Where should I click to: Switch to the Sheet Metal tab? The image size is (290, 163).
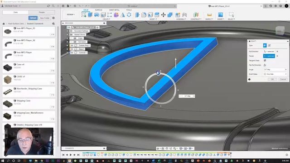point(114,10)
